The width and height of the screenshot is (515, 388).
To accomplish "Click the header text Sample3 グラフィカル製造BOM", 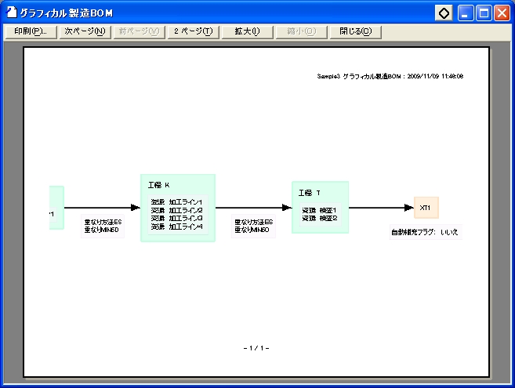I will 359,76.
